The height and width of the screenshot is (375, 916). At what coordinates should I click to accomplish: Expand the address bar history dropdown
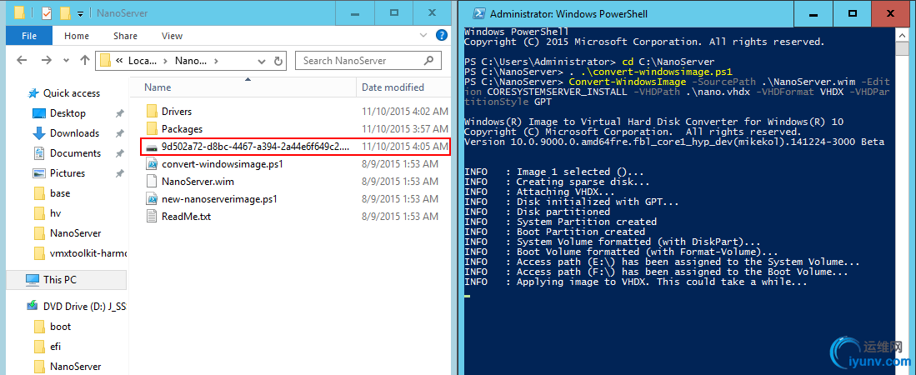pos(261,61)
